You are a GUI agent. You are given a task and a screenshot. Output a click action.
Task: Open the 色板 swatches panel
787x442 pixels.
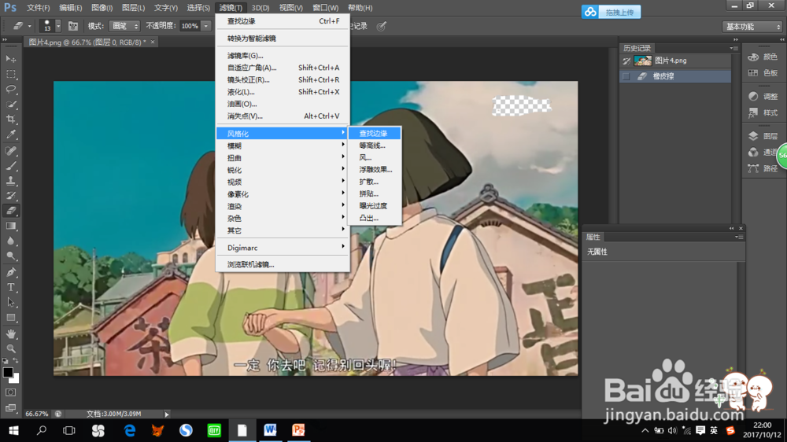pyautogui.click(x=763, y=72)
